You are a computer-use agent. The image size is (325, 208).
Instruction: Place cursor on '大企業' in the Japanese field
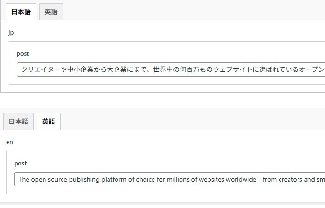point(117,69)
